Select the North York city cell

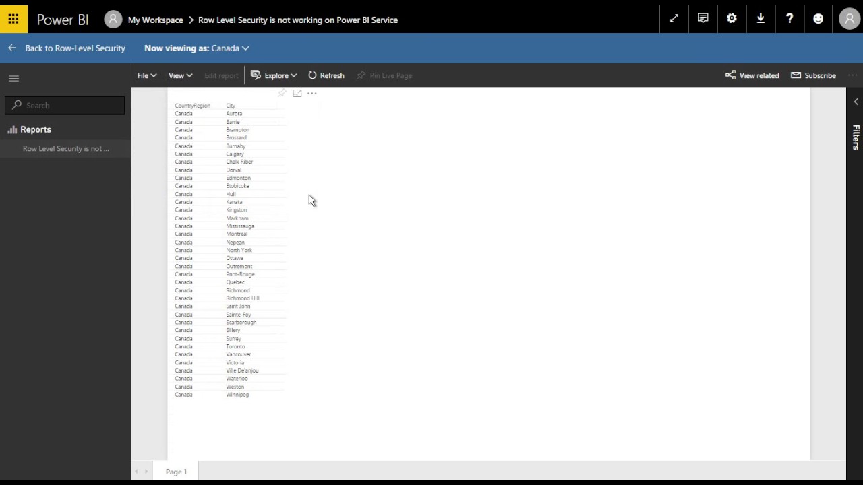(x=239, y=251)
